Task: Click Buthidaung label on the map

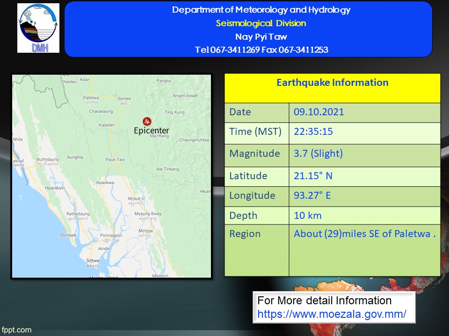Action: (48, 160)
